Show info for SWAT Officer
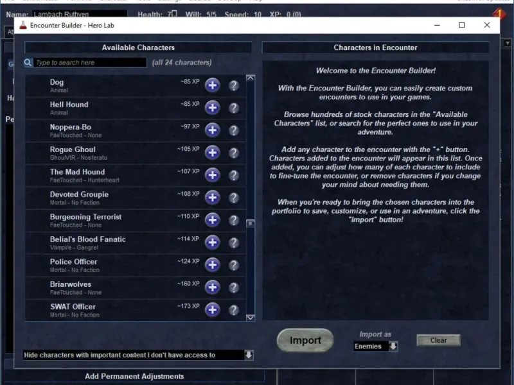Viewport: 514px width, 385px height. pyautogui.click(x=234, y=310)
